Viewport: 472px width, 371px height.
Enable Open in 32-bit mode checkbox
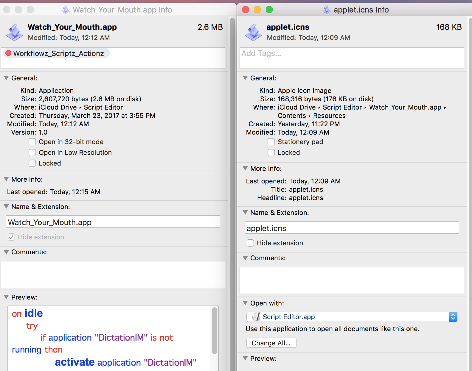tap(32, 142)
